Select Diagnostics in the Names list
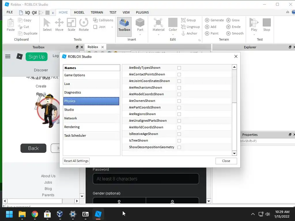295x221 pixels. pos(91,92)
